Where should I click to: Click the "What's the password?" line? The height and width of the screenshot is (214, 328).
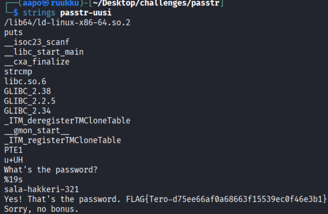pyautogui.click(x=51, y=170)
